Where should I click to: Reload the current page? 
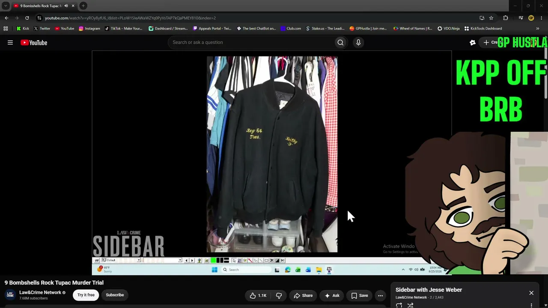tap(27, 18)
